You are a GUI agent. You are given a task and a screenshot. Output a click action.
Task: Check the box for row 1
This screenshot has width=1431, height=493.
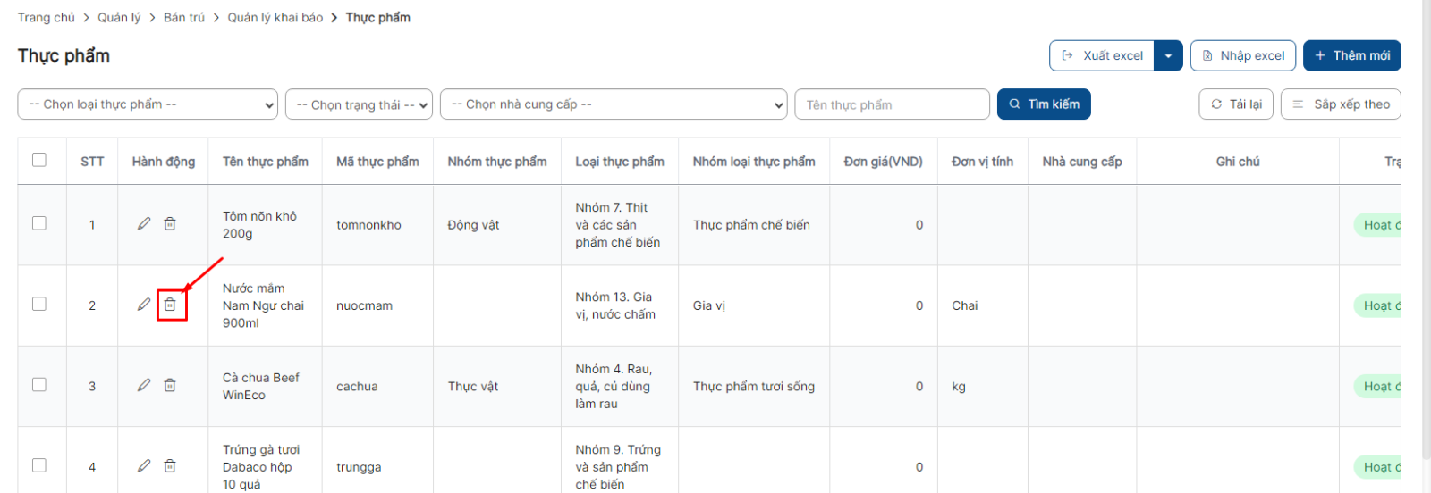point(39,223)
